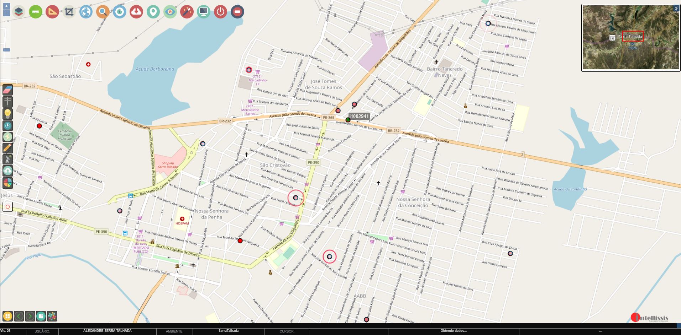Select the magic wand tool

187,12
